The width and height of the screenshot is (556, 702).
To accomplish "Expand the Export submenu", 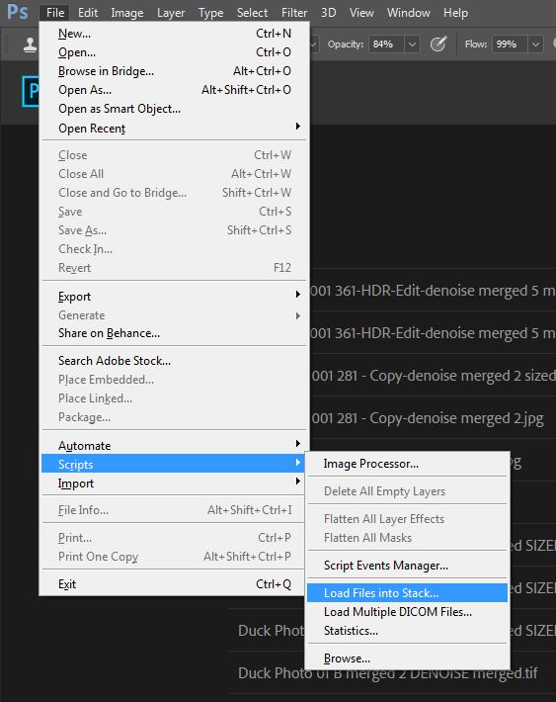I will coord(175,297).
